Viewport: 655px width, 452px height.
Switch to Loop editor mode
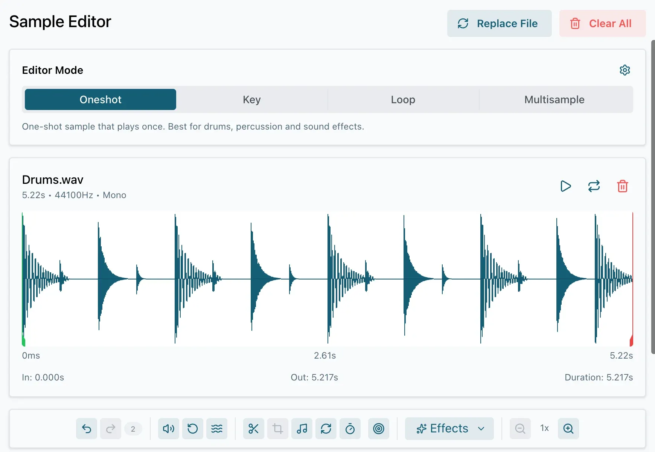point(403,99)
